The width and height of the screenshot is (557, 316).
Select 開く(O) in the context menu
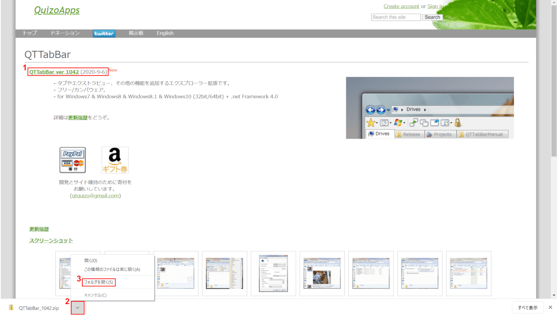coord(113,261)
